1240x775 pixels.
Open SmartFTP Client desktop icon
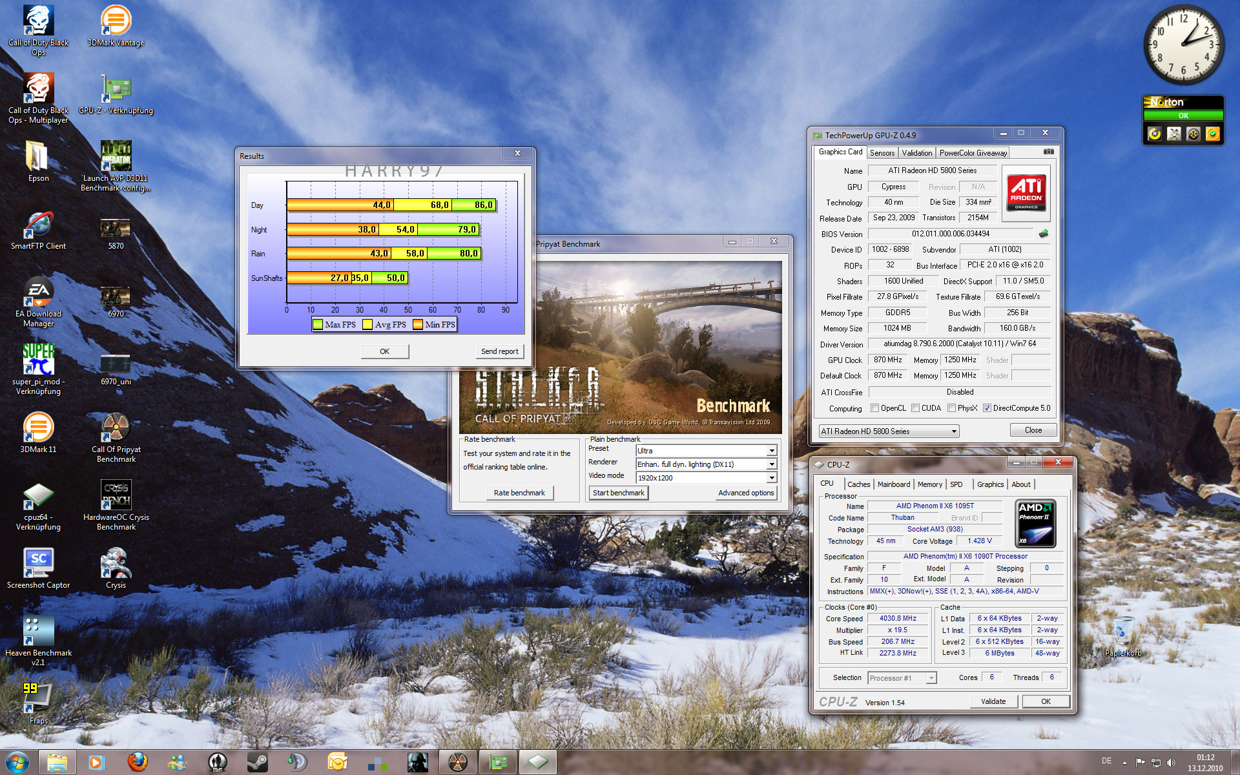(38, 229)
